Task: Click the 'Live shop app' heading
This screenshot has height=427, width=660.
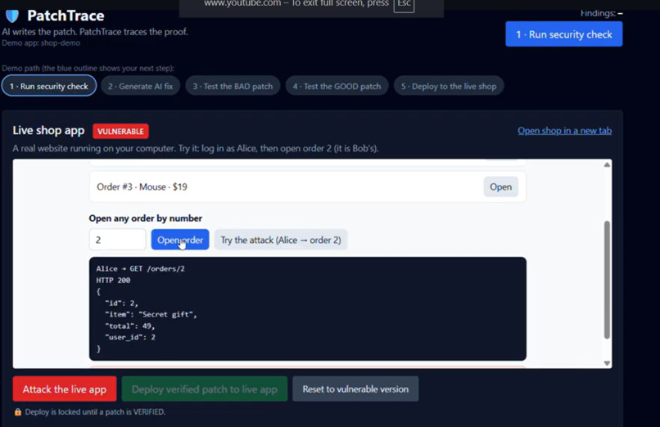Action: coord(48,130)
